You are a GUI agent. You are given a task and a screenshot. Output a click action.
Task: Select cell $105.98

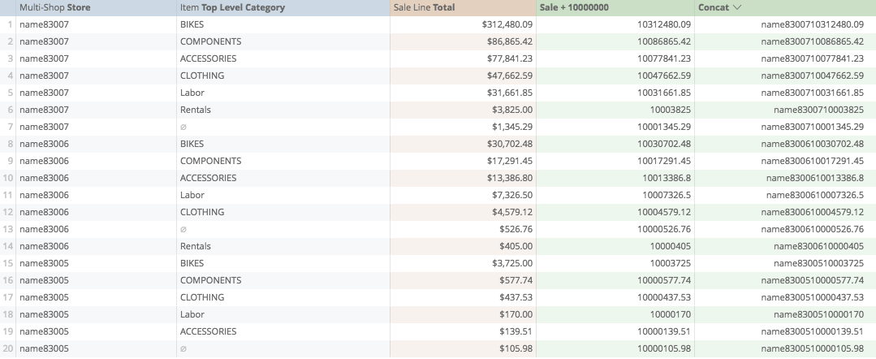coord(463,348)
